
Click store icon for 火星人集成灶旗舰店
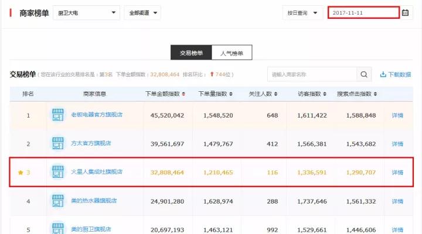pos(58,172)
